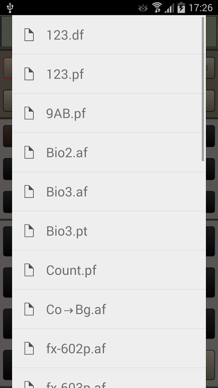Select the Bio3.af entry
This screenshot has height=388, width=218.
[109, 191]
